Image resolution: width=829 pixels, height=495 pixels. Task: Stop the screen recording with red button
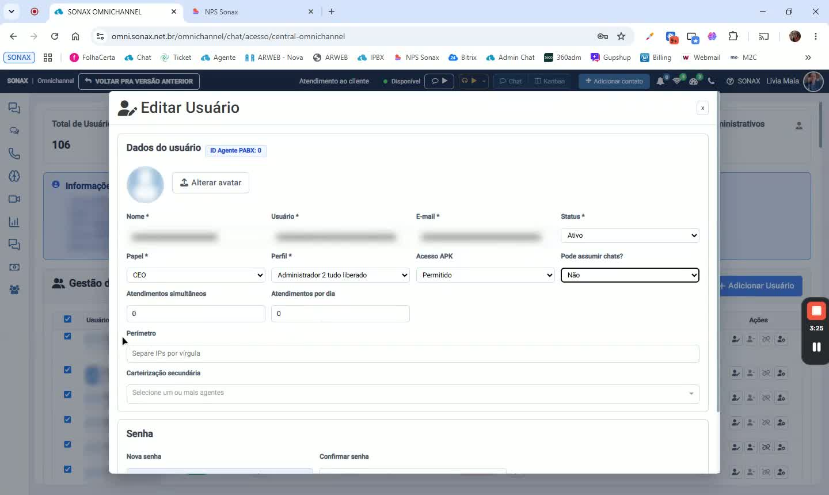pos(816,311)
